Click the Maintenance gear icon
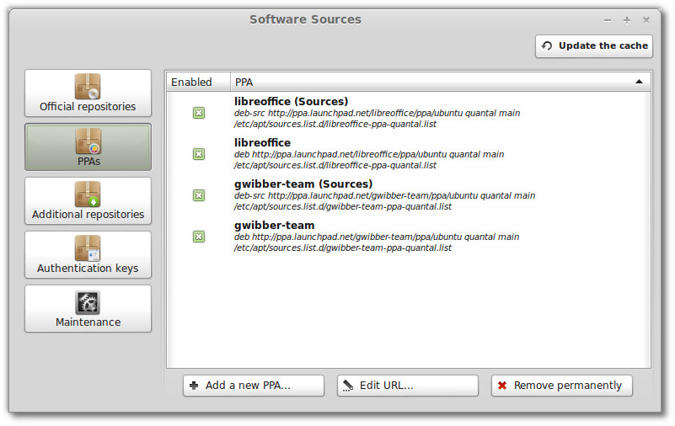This screenshot has height=426, width=675. (88, 302)
